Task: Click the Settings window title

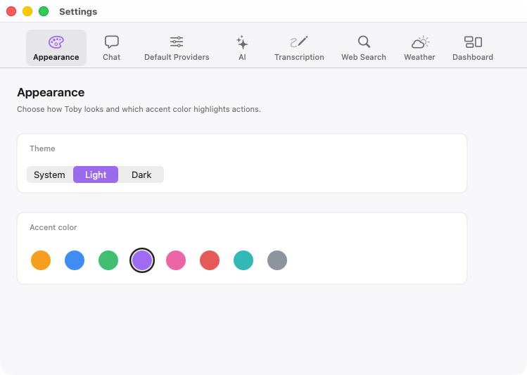Action: tap(78, 11)
